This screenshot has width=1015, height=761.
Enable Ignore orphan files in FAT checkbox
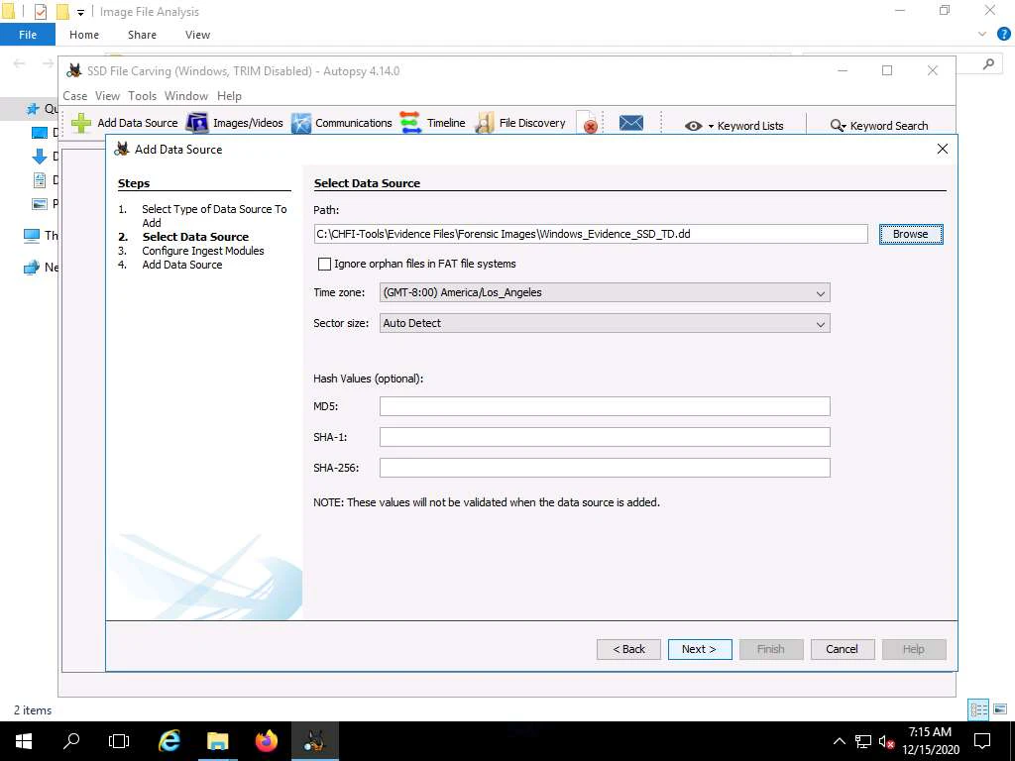pyautogui.click(x=324, y=264)
